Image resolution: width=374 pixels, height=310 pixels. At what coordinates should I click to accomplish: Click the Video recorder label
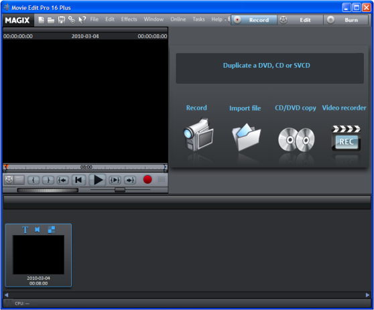coord(344,108)
